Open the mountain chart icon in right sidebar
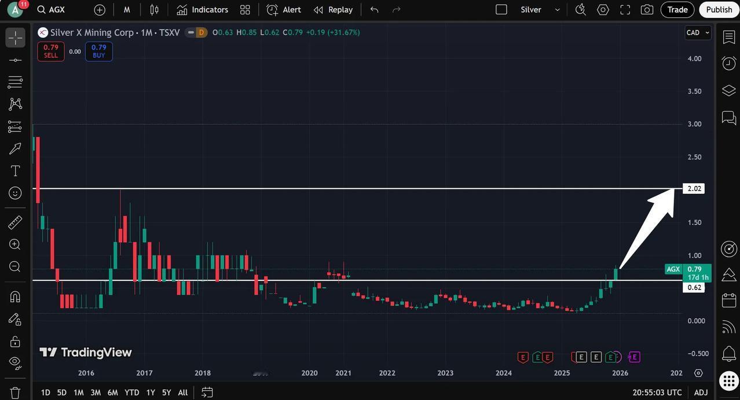740x400 pixels. pos(729,275)
